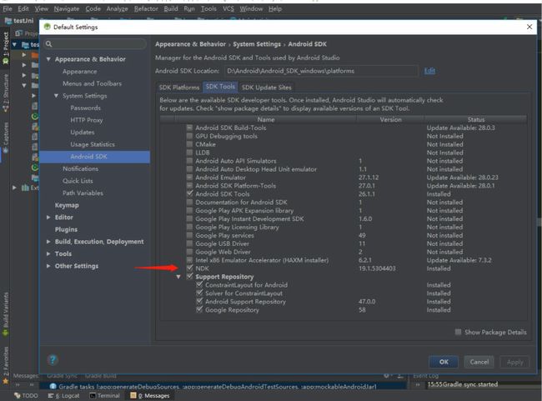Uncheck the Android SDK Tools checkbox

189,193
